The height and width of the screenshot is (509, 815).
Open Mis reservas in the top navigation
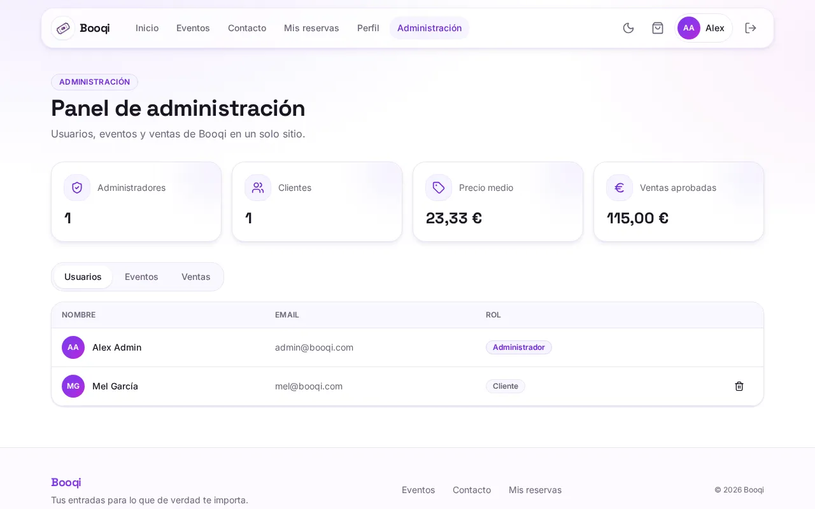[311, 28]
